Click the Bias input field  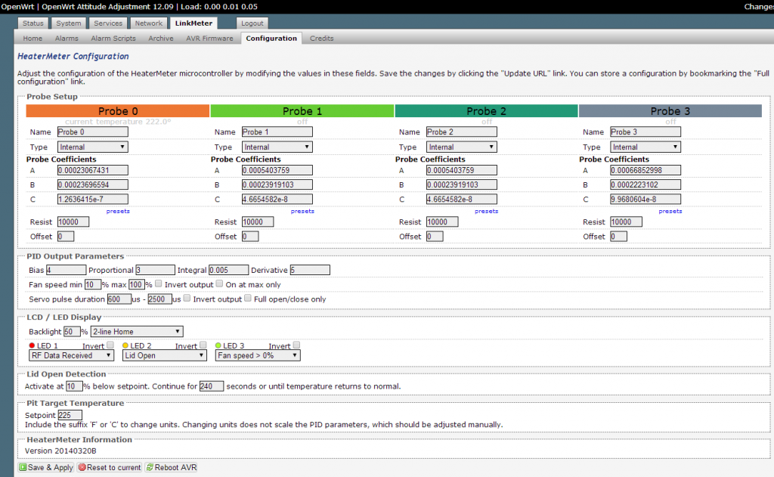[x=67, y=270]
